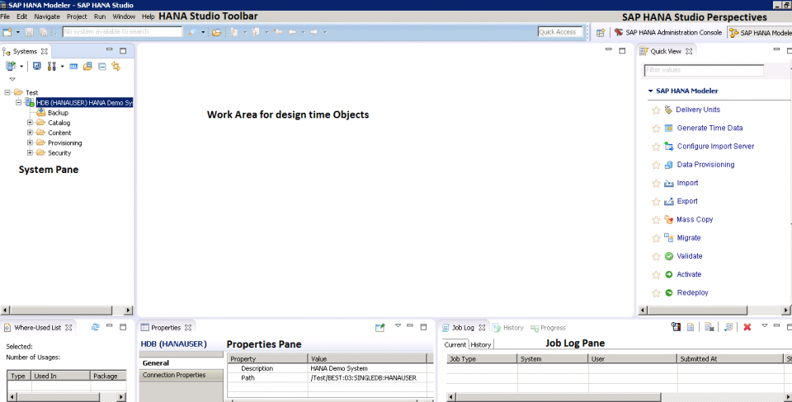Click the Open Perspective icon
Image resolution: width=792 pixels, height=402 pixels.
tap(601, 32)
